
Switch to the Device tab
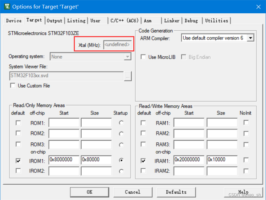(x=14, y=21)
